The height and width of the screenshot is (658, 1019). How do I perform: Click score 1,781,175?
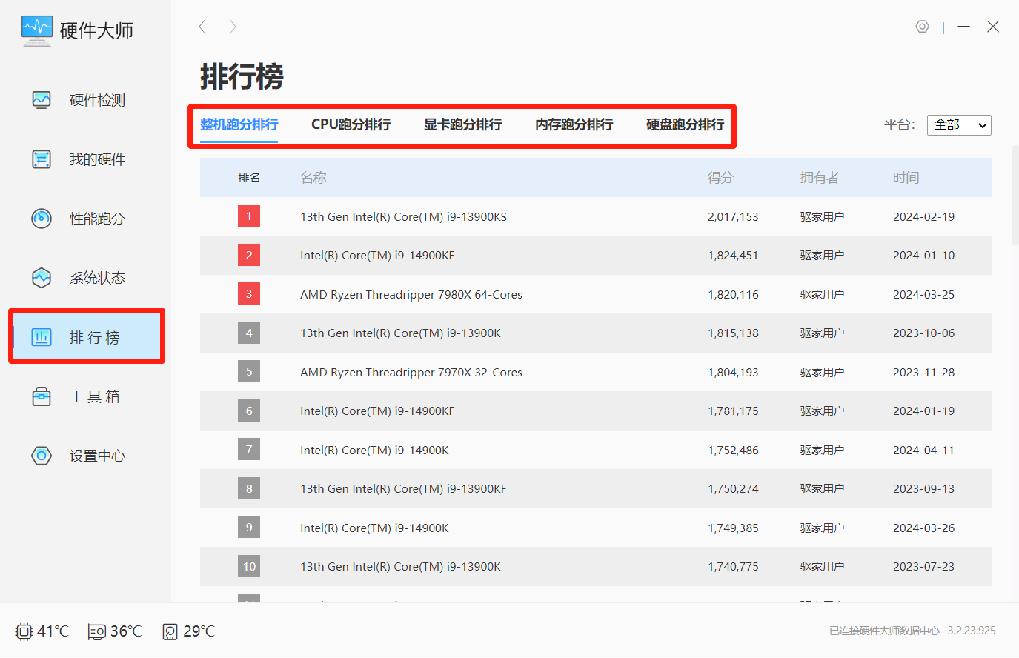coord(733,411)
